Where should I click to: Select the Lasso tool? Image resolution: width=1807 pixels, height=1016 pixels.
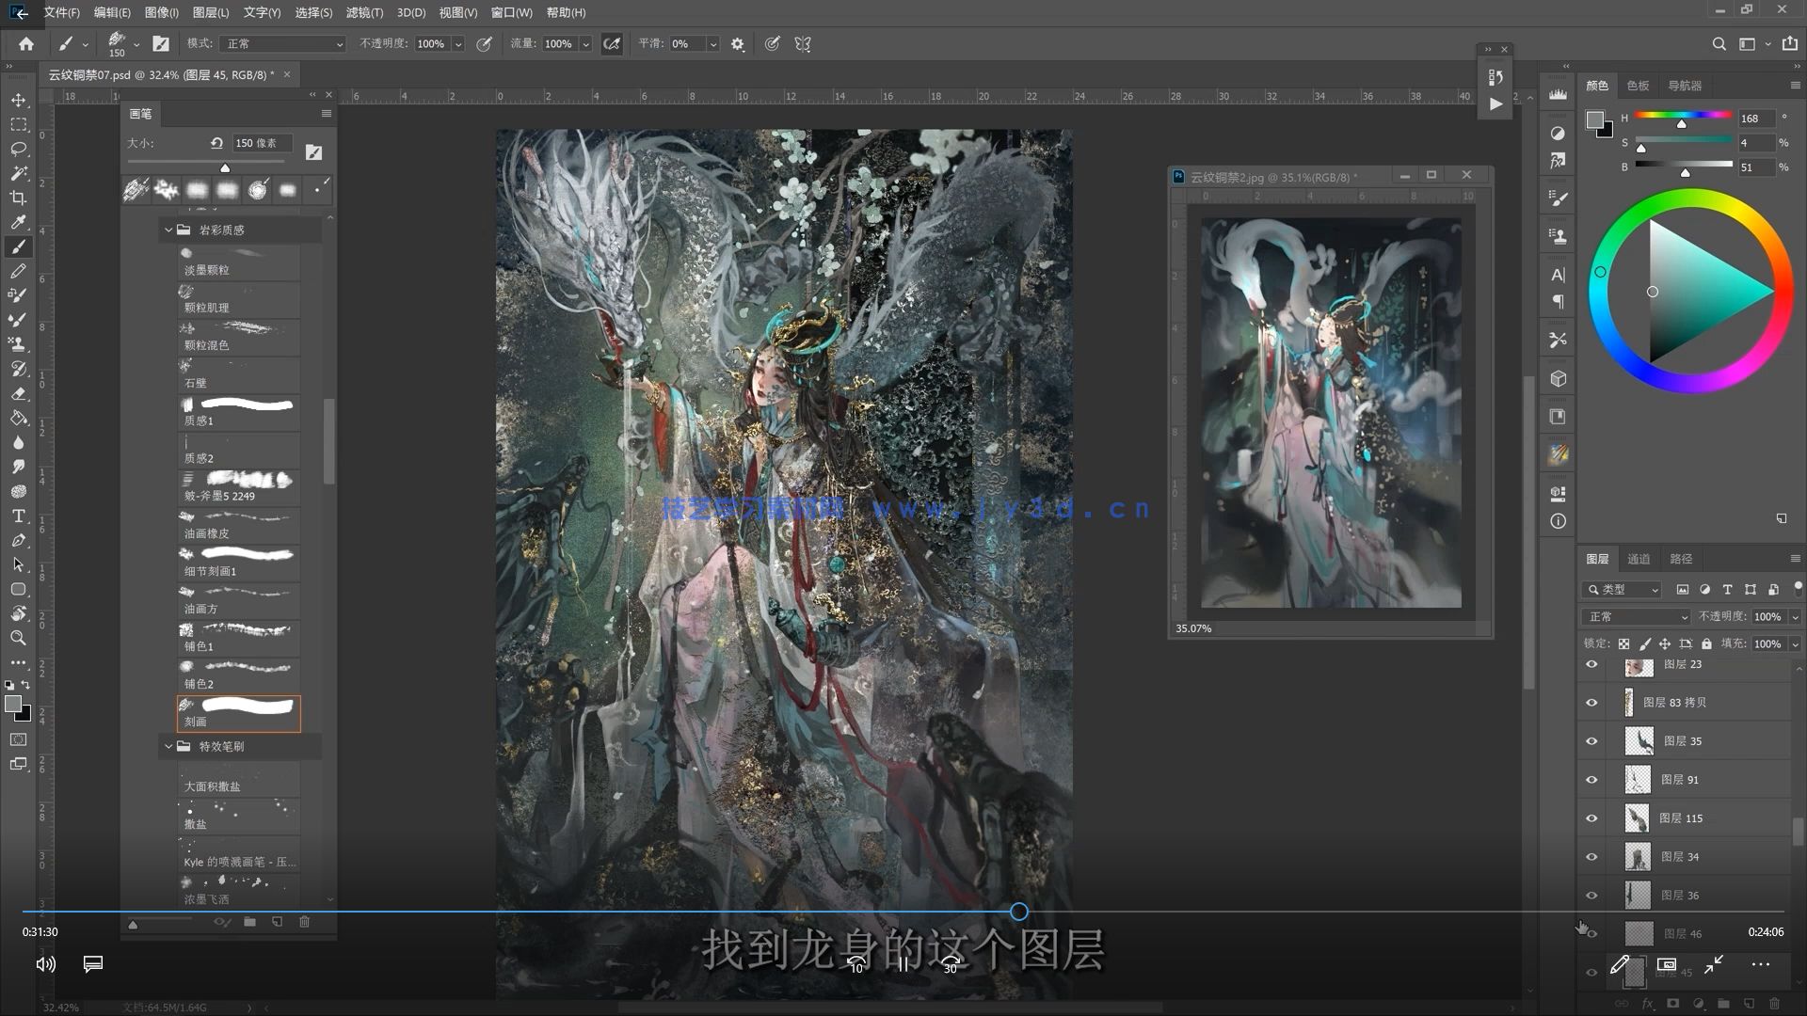pos(18,149)
